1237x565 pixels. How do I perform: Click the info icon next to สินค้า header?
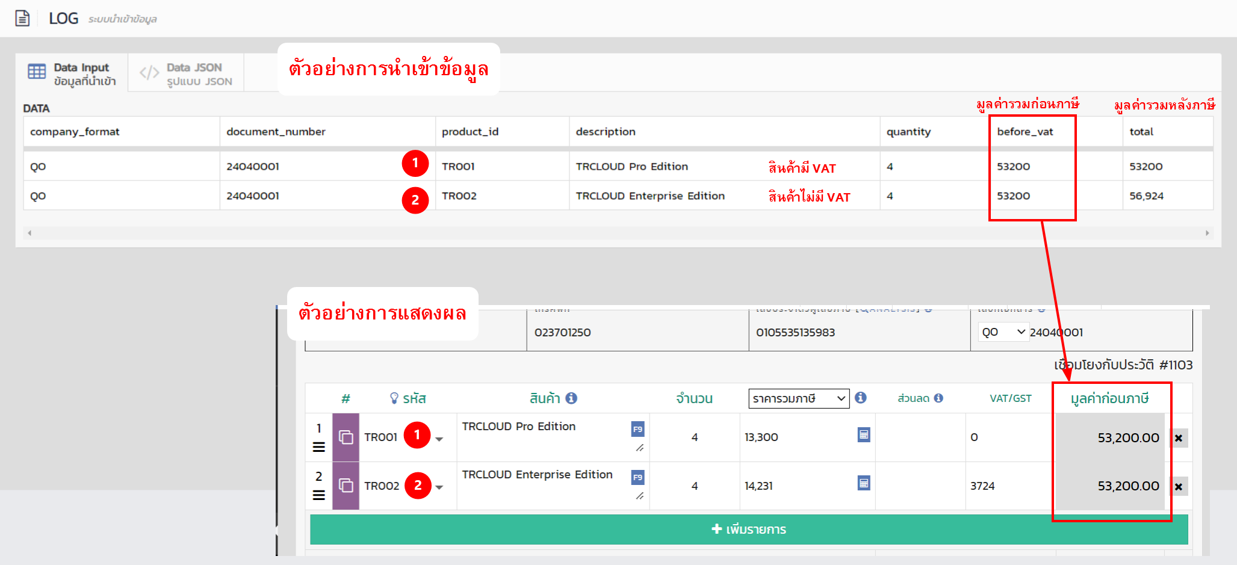point(571,398)
